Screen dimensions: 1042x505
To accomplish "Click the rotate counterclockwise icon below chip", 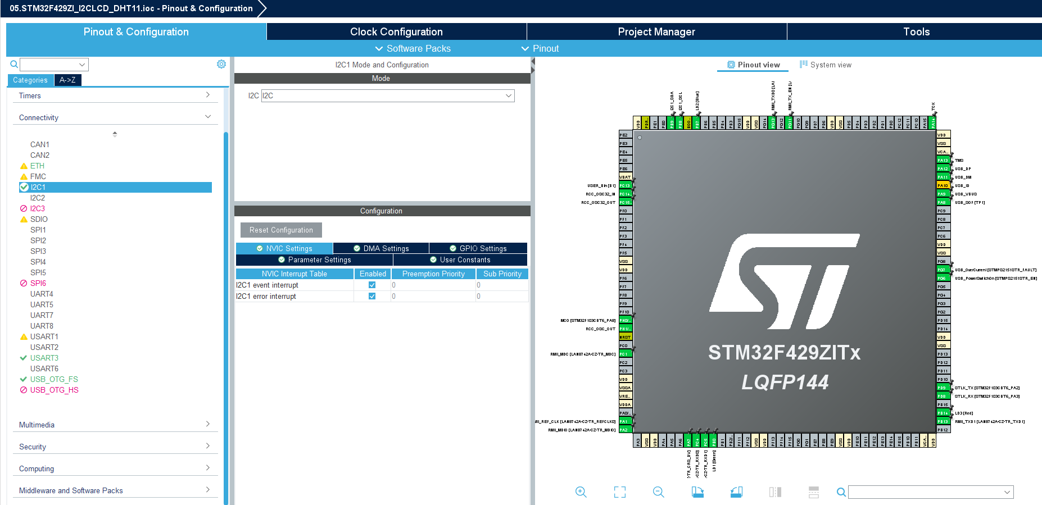I will (x=736, y=492).
